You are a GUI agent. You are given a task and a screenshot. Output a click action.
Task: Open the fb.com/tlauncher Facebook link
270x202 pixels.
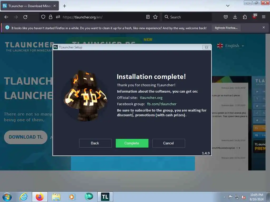coord(162,104)
